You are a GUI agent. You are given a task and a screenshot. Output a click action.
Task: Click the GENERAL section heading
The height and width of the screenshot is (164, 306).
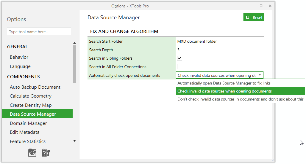[x=17, y=47]
